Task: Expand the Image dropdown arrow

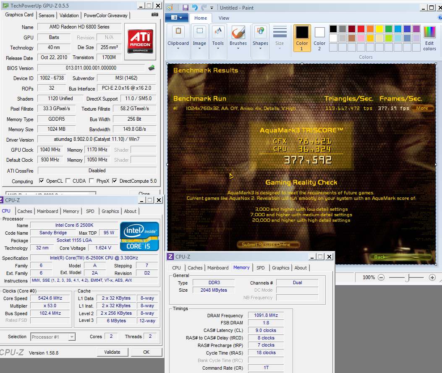Action: tap(199, 49)
